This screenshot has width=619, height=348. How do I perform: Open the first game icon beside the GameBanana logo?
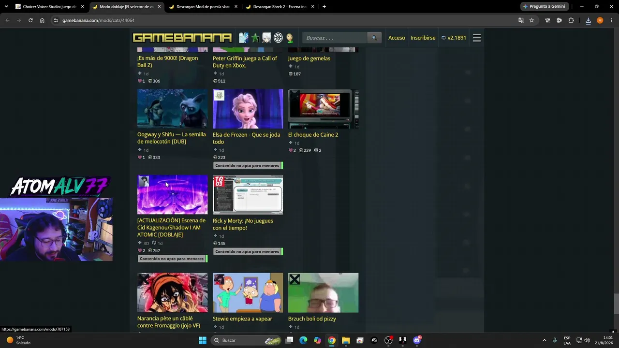[244, 38]
